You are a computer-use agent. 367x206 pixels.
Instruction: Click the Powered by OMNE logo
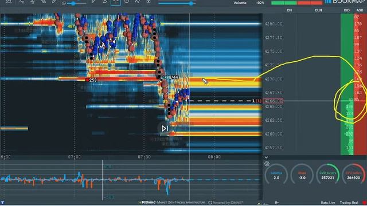[226, 203]
